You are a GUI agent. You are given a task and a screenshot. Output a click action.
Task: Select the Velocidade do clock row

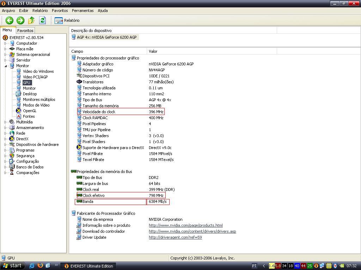(121, 112)
